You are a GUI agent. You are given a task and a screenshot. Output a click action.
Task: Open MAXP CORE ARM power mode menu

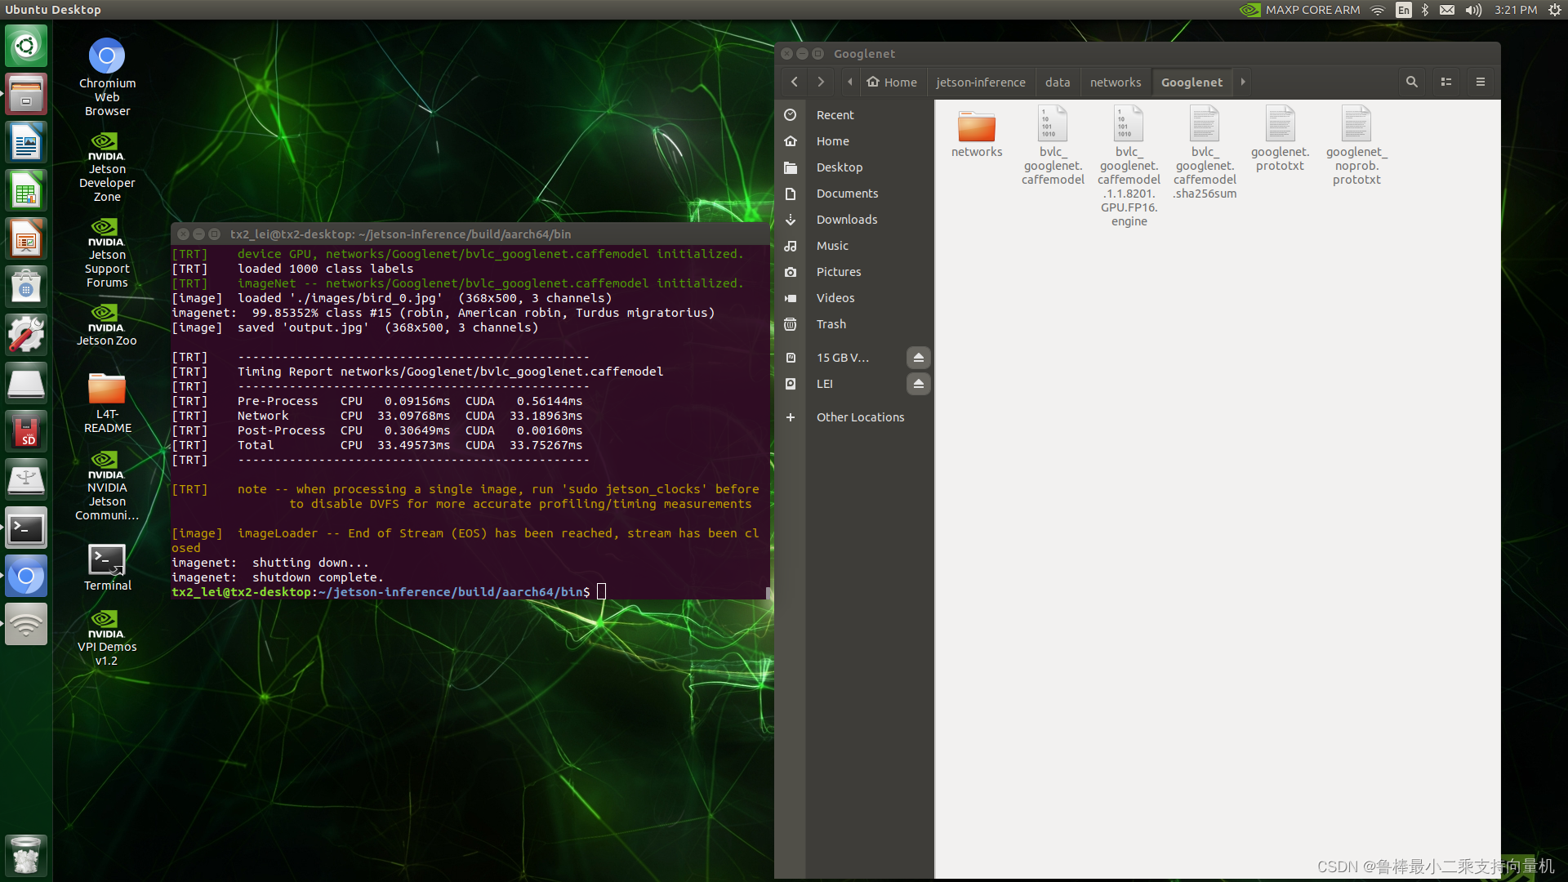(1300, 10)
